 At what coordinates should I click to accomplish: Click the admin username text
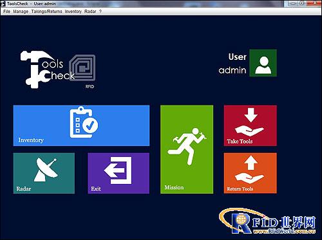click(232, 70)
